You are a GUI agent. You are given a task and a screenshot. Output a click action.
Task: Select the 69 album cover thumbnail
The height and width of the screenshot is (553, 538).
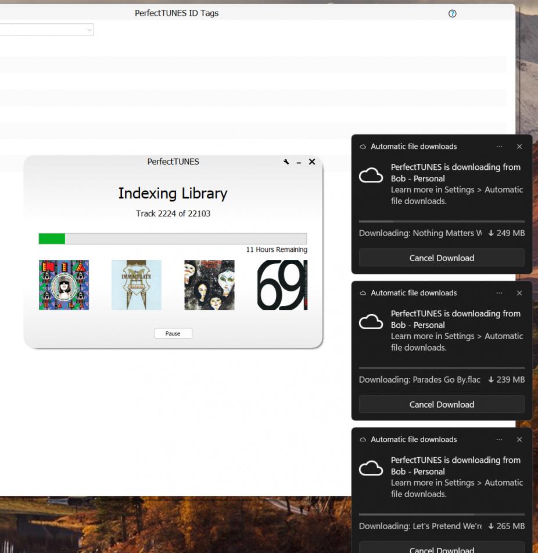282,285
